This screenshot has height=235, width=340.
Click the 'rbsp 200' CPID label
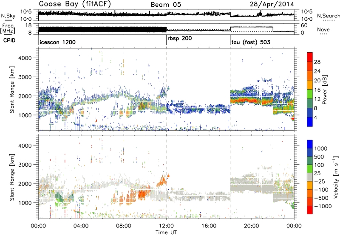pos(179,39)
